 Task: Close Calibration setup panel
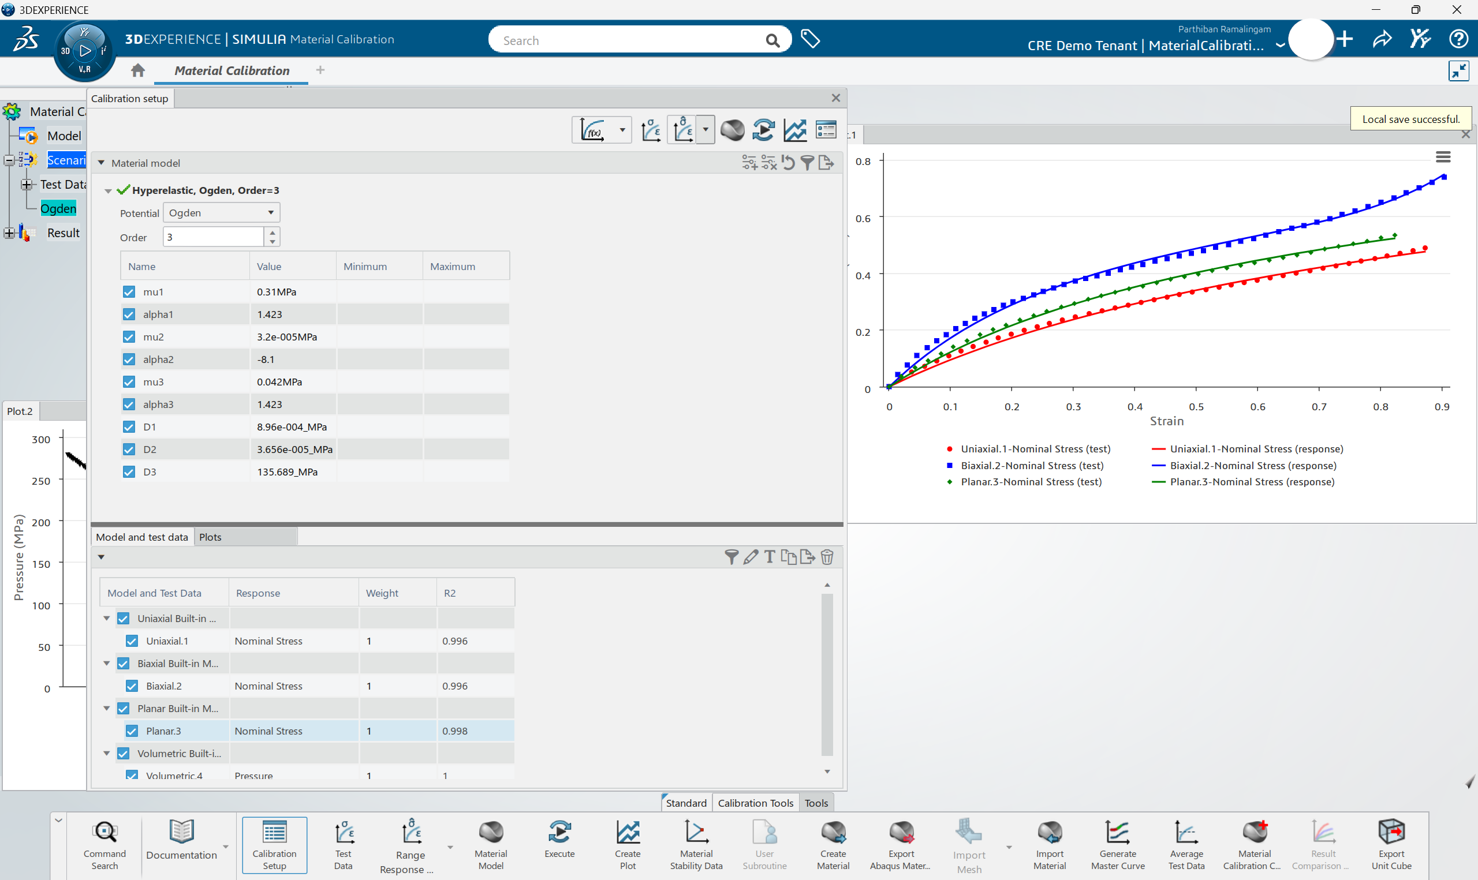(x=835, y=98)
